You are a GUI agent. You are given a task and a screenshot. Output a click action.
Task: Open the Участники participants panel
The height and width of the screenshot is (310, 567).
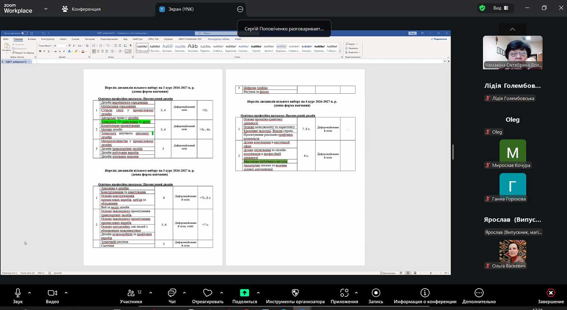pyautogui.click(x=131, y=293)
